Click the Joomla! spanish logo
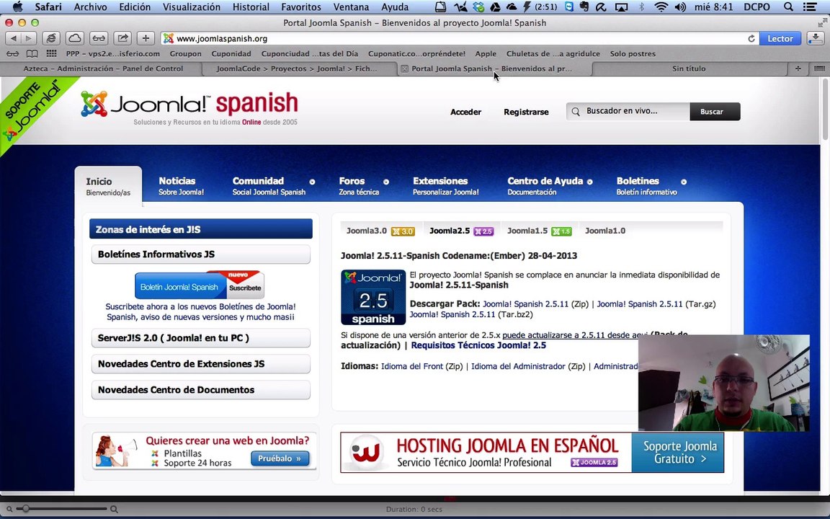The width and height of the screenshot is (830, 519). click(x=189, y=107)
